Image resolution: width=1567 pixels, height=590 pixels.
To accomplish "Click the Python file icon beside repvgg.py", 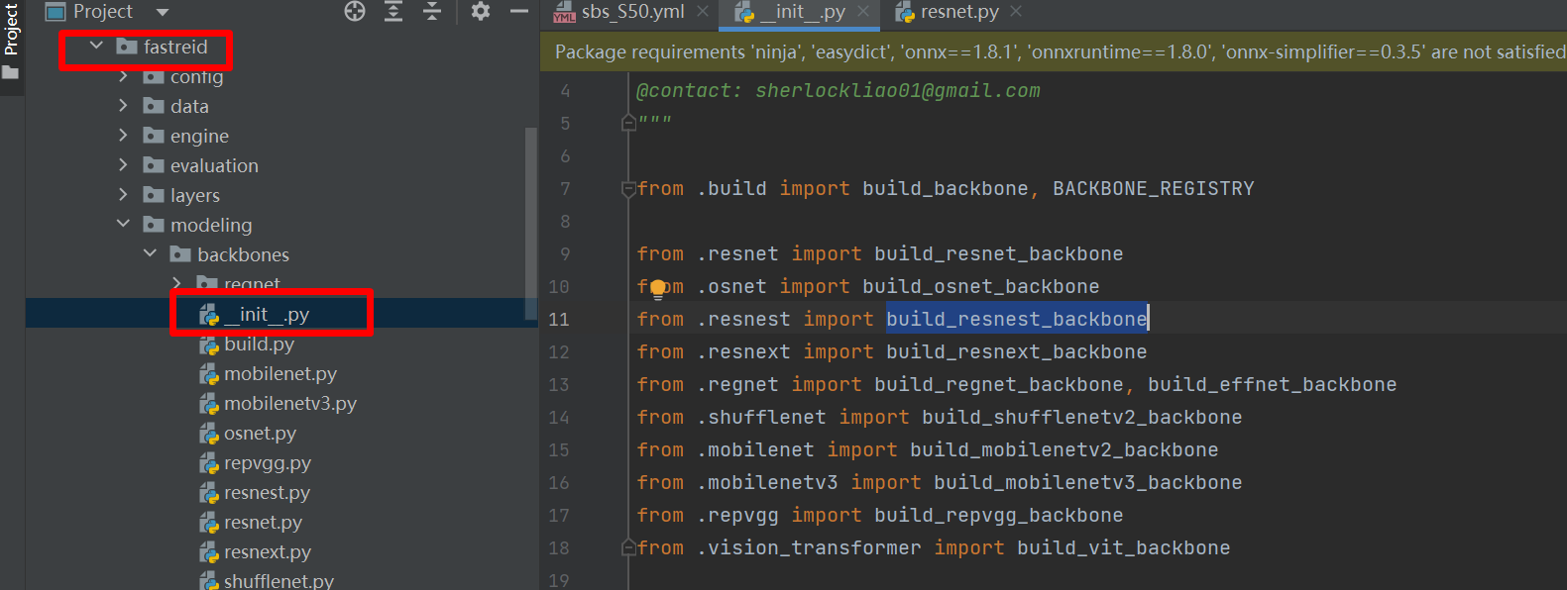I will click(208, 462).
